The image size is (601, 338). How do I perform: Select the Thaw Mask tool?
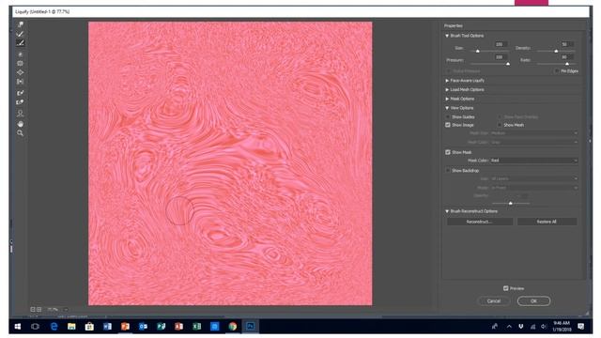[x=21, y=102]
